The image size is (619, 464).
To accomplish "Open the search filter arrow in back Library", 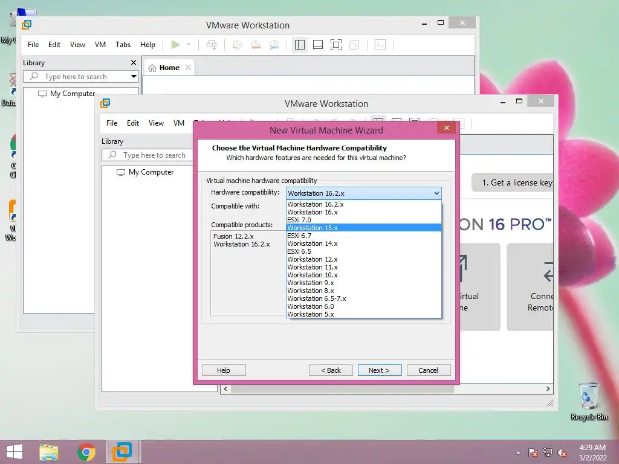I will click(x=134, y=76).
